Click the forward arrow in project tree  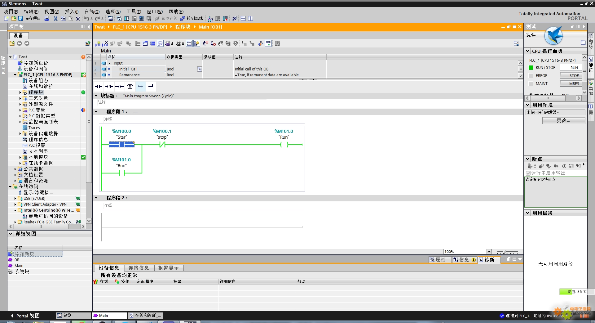coord(27,43)
